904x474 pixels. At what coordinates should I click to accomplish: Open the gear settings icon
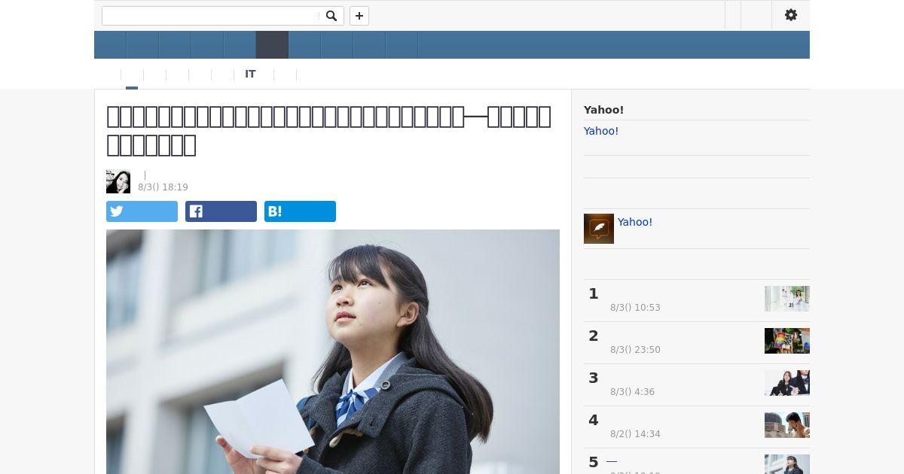[x=791, y=15]
